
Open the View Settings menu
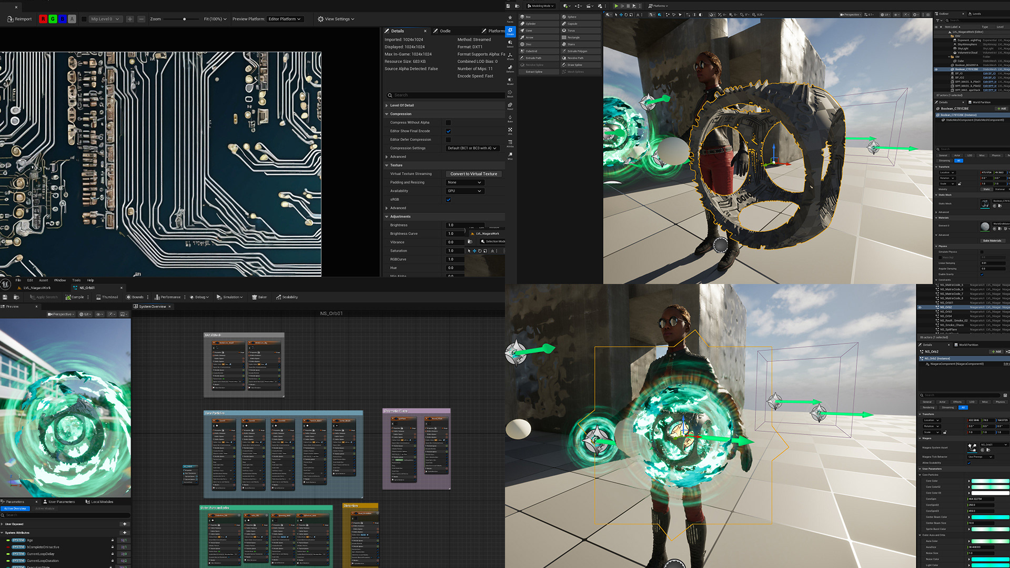click(x=336, y=19)
